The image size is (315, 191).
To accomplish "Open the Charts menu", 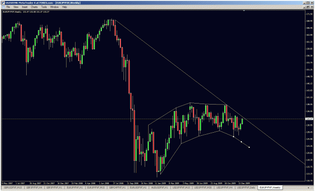I will click(x=34, y=7).
